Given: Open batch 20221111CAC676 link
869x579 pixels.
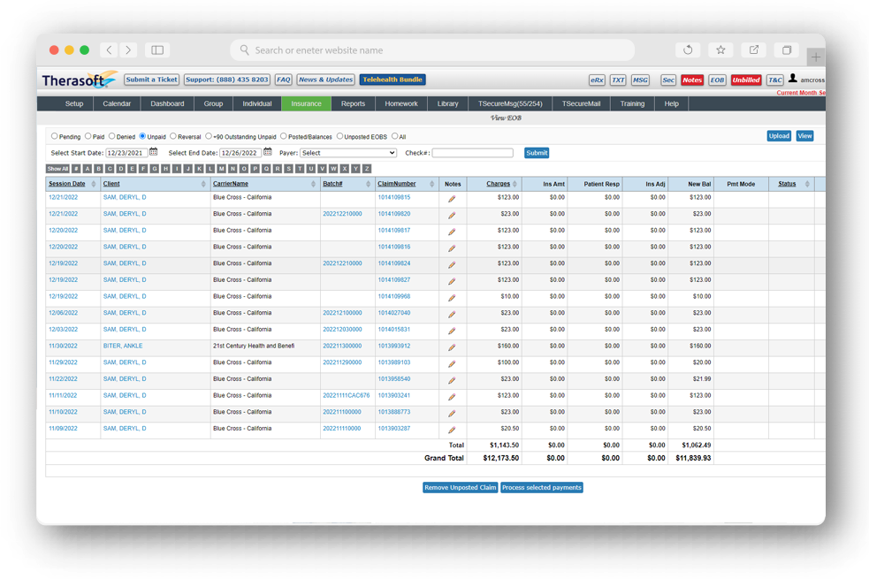Looking at the screenshot, I should (346, 396).
